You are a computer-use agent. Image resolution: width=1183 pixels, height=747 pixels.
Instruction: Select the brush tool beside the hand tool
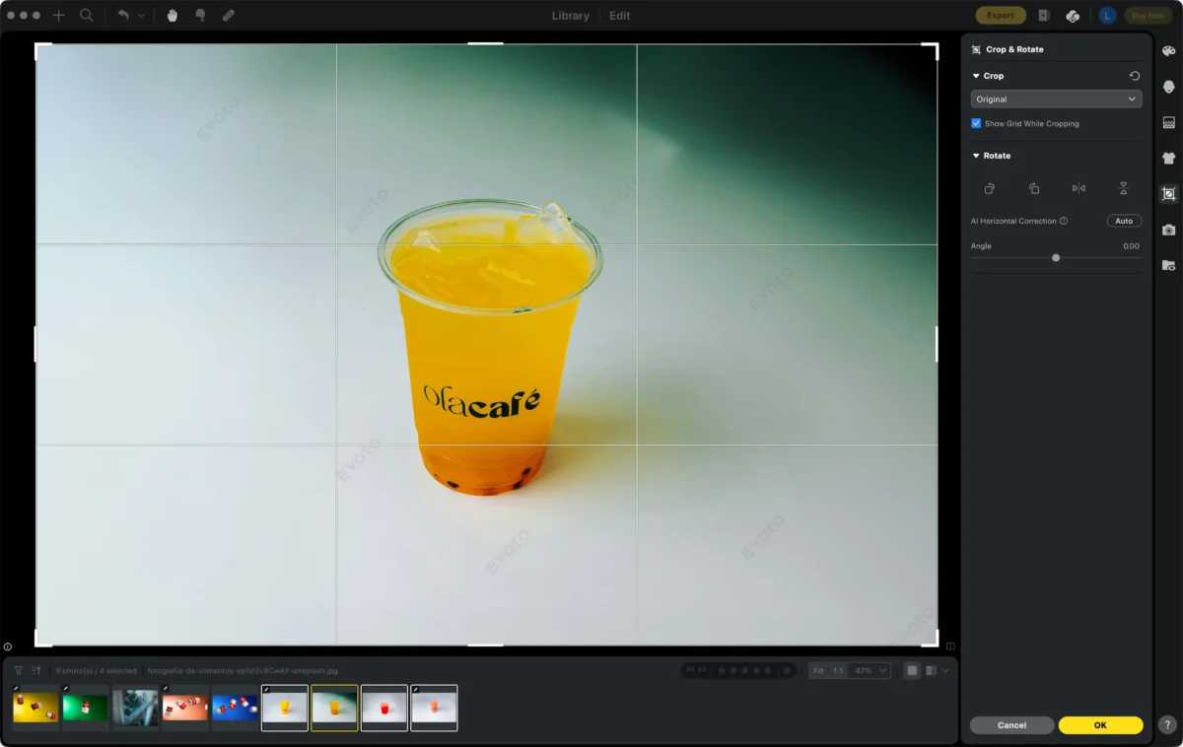click(200, 16)
